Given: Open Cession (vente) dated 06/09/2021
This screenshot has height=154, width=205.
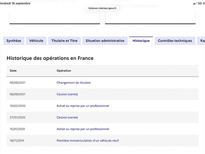Looking at the screenshot, I should point(67,94).
